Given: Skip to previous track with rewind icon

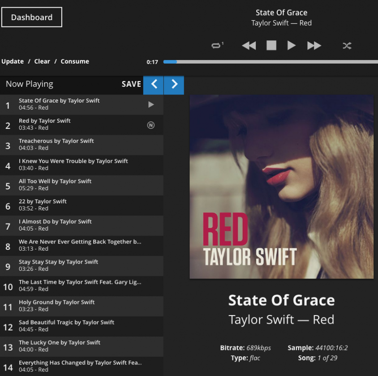Looking at the screenshot, I should (x=249, y=46).
